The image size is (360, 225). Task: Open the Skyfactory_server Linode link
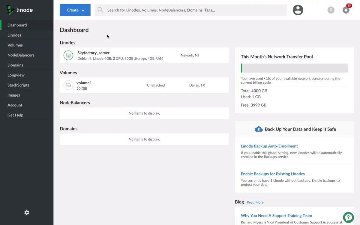point(94,53)
